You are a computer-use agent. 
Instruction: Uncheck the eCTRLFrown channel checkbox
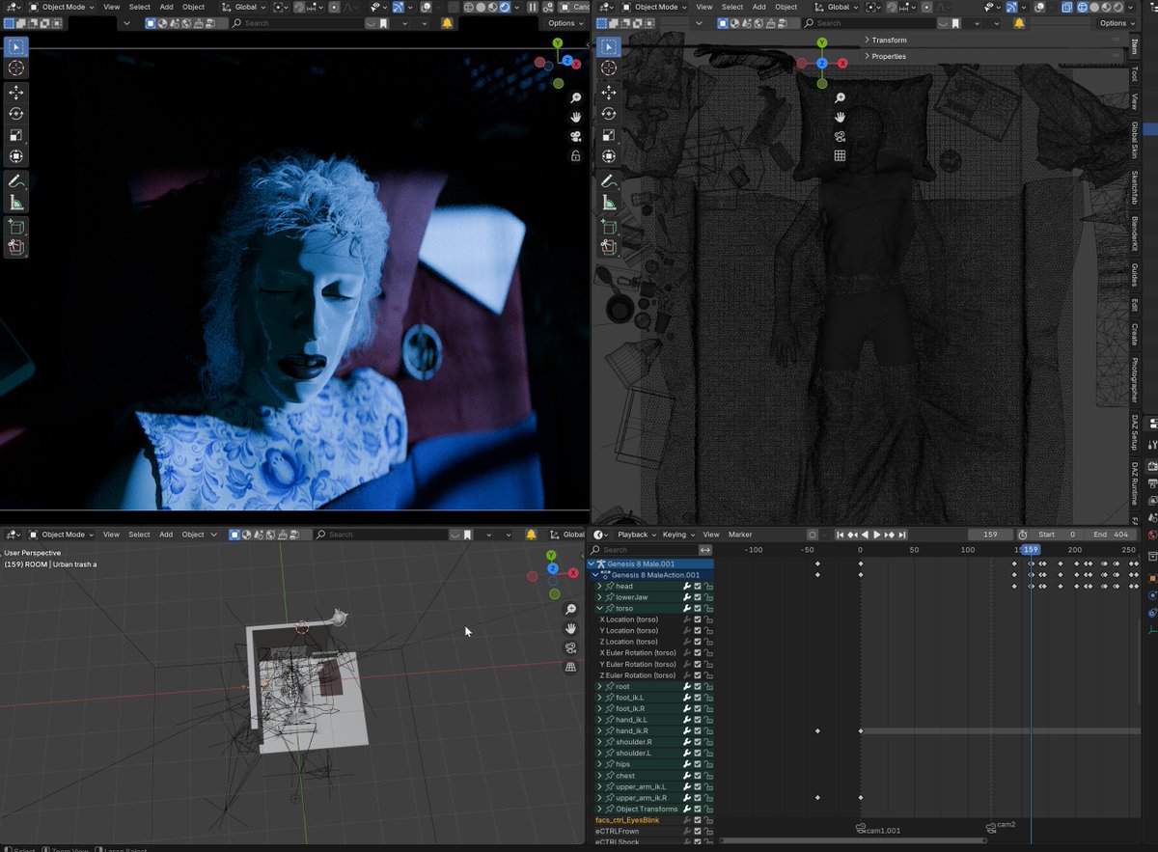click(698, 831)
